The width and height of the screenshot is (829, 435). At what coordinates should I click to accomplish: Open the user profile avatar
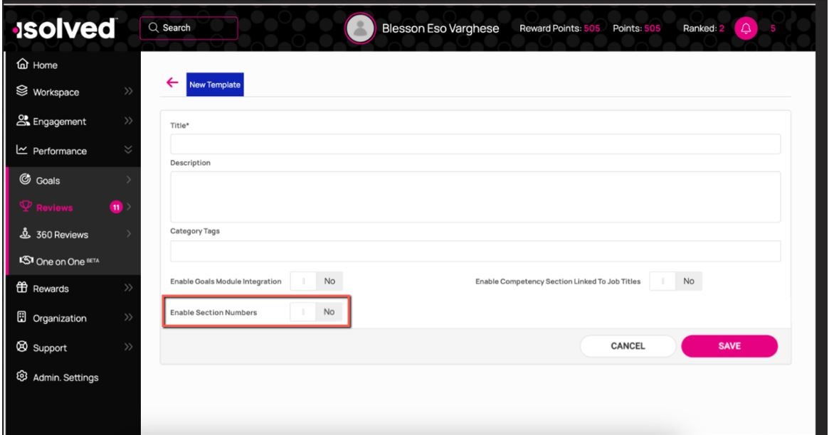click(x=360, y=28)
